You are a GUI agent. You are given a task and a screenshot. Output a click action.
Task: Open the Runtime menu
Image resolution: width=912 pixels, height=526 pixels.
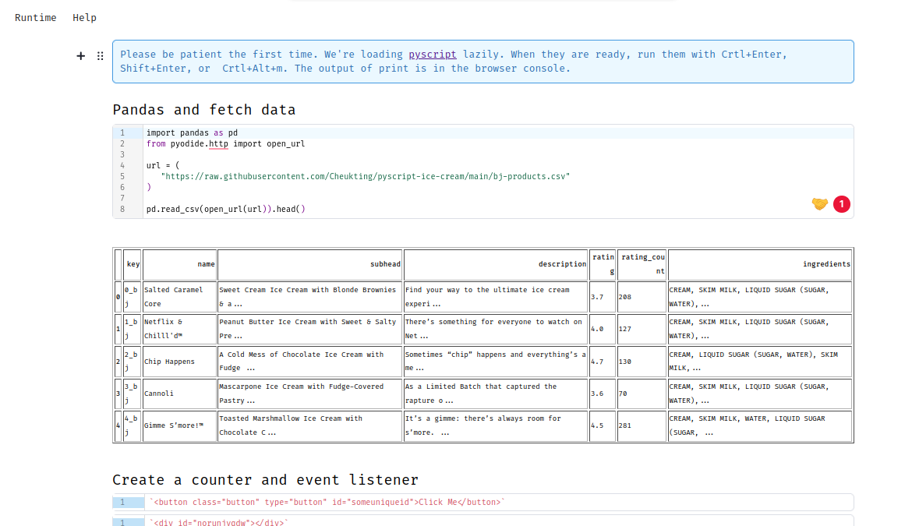[x=36, y=17]
